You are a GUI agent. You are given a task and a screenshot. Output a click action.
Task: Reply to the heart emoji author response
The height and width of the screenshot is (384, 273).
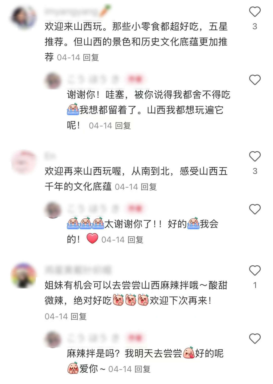pos(135,240)
